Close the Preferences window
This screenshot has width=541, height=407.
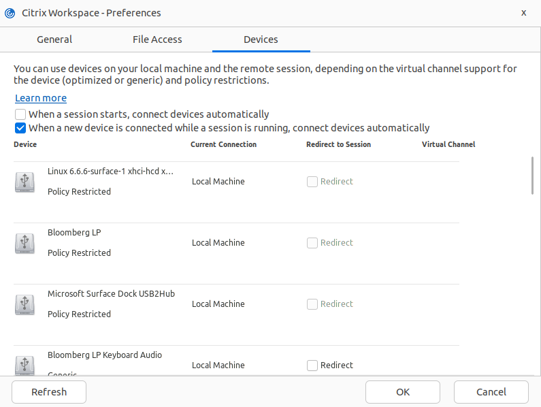coord(523,13)
